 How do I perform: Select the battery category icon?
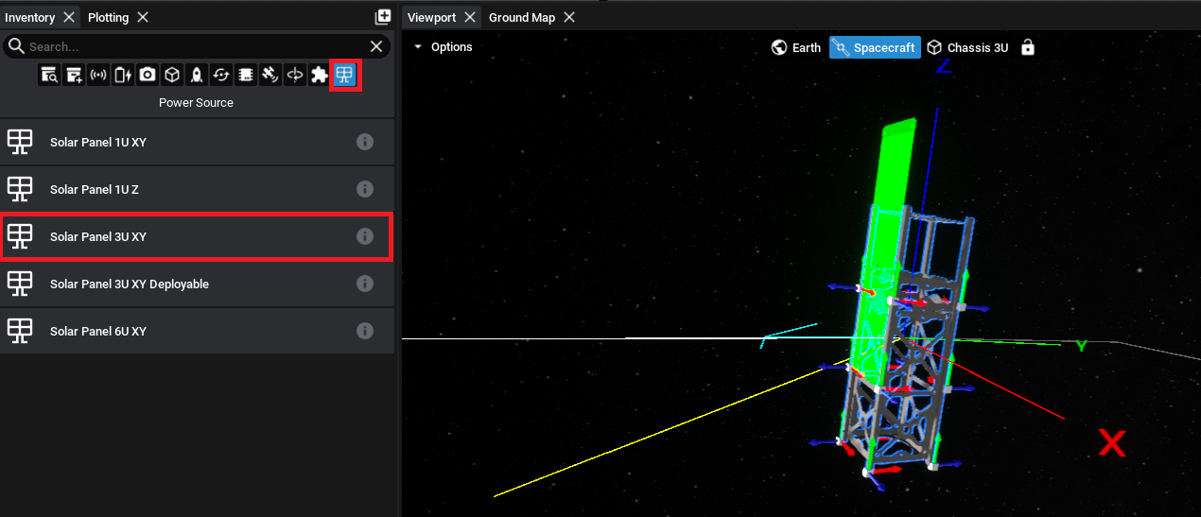(x=123, y=75)
